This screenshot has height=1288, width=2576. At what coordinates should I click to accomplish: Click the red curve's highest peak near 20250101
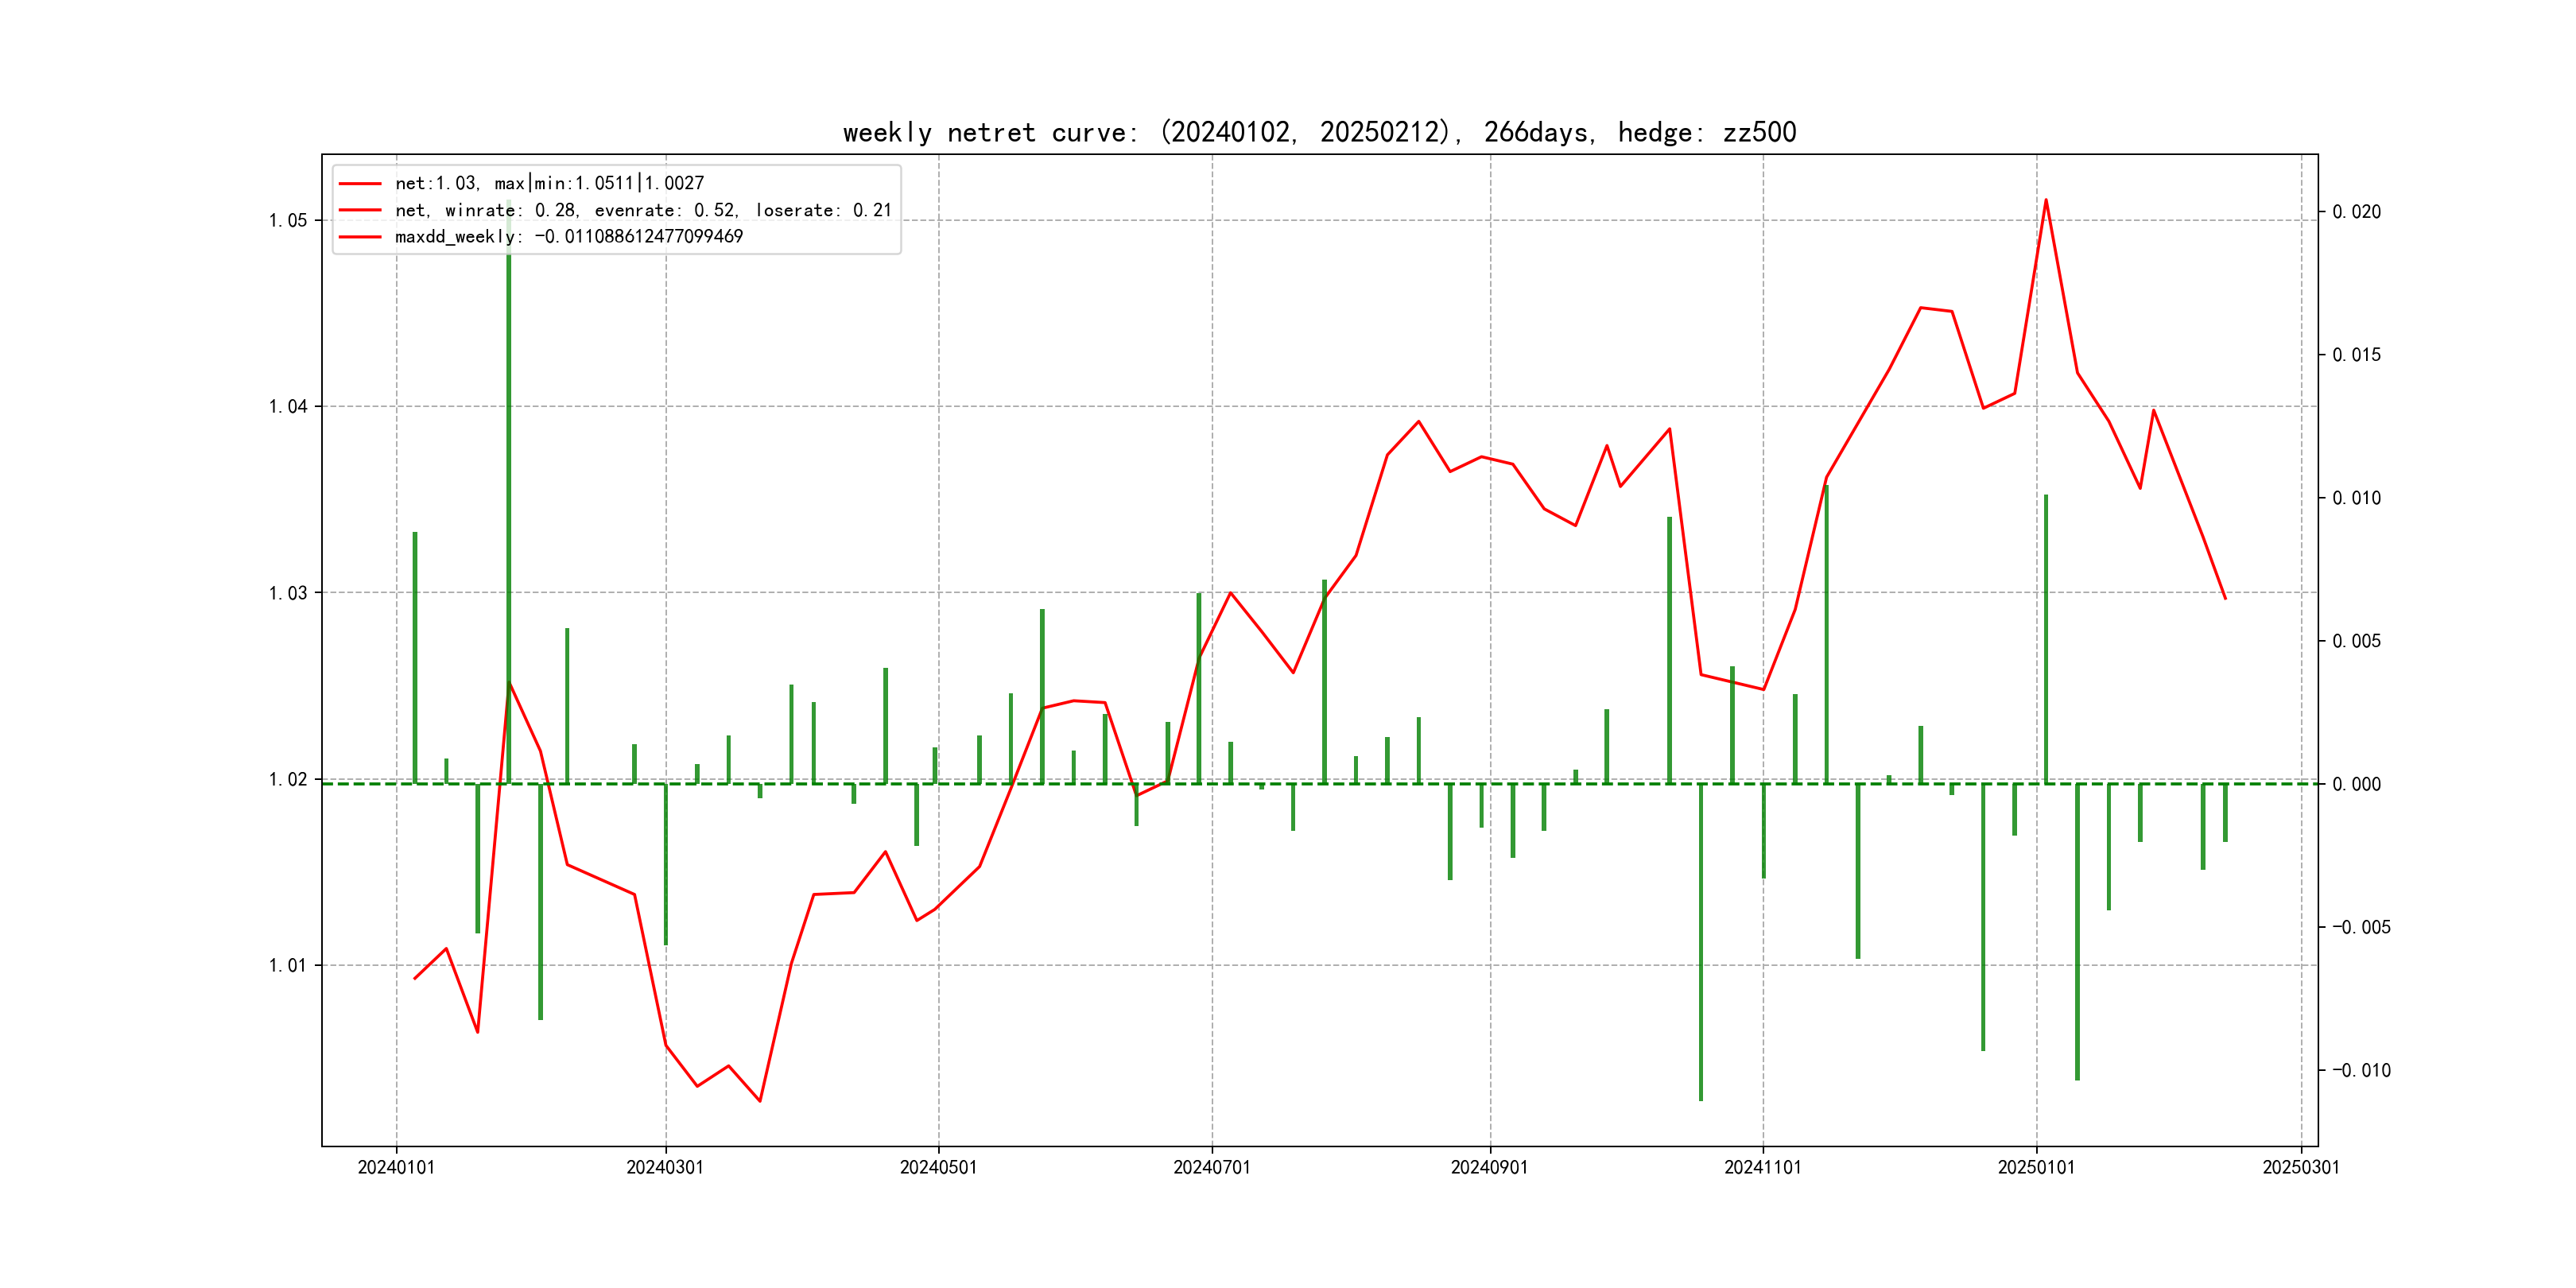[2045, 200]
